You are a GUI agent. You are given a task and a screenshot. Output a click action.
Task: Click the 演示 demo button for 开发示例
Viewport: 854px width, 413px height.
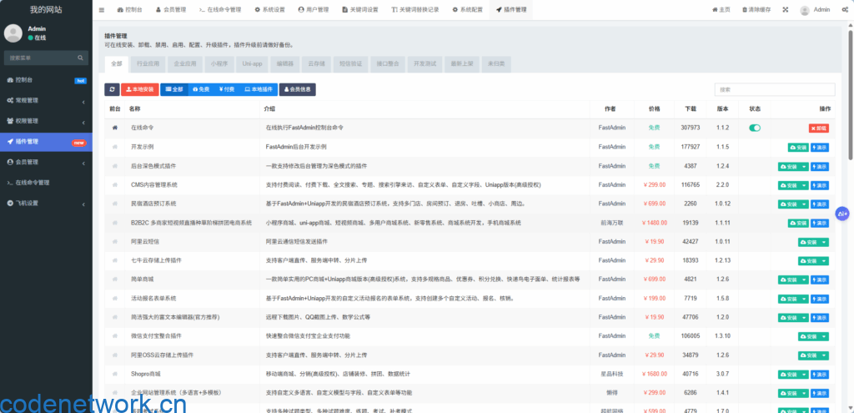[x=820, y=147]
